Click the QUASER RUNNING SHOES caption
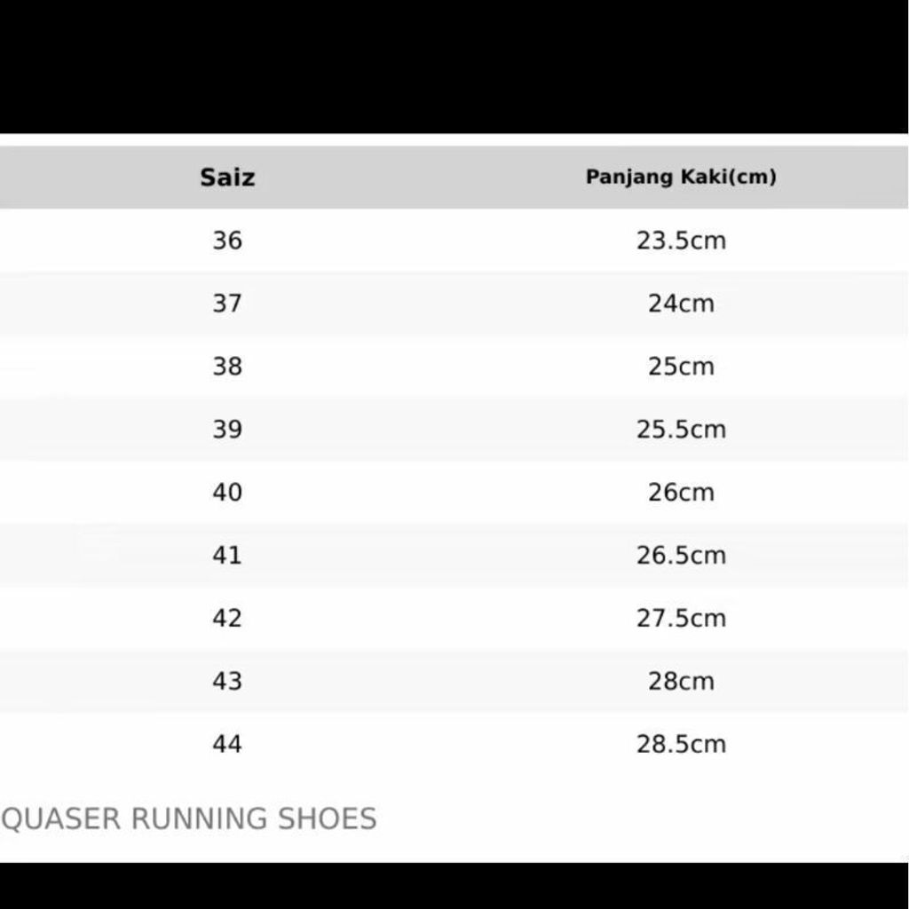This screenshot has height=909, width=909. tap(189, 818)
